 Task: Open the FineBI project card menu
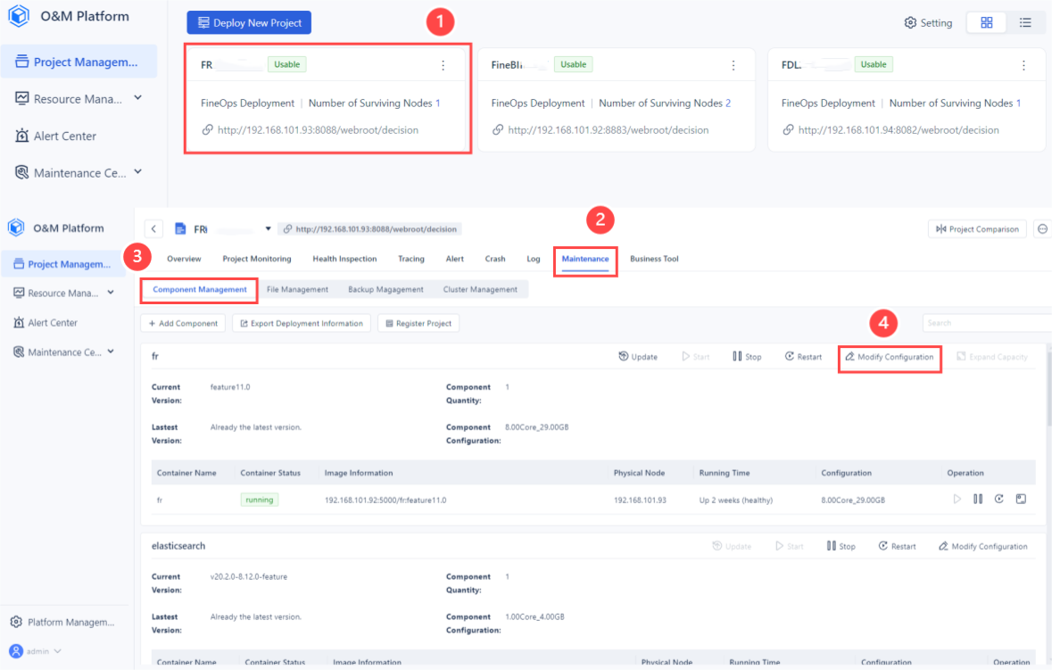click(733, 65)
